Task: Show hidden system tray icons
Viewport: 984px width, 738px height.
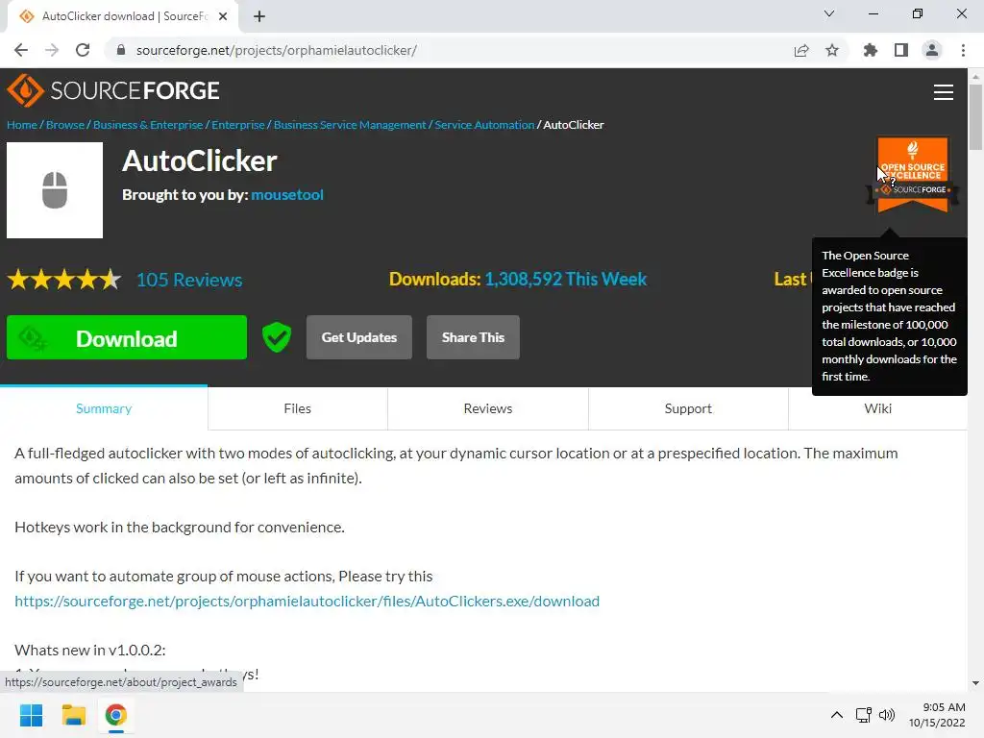Action: pyautogui.click(x=837, y=715)
